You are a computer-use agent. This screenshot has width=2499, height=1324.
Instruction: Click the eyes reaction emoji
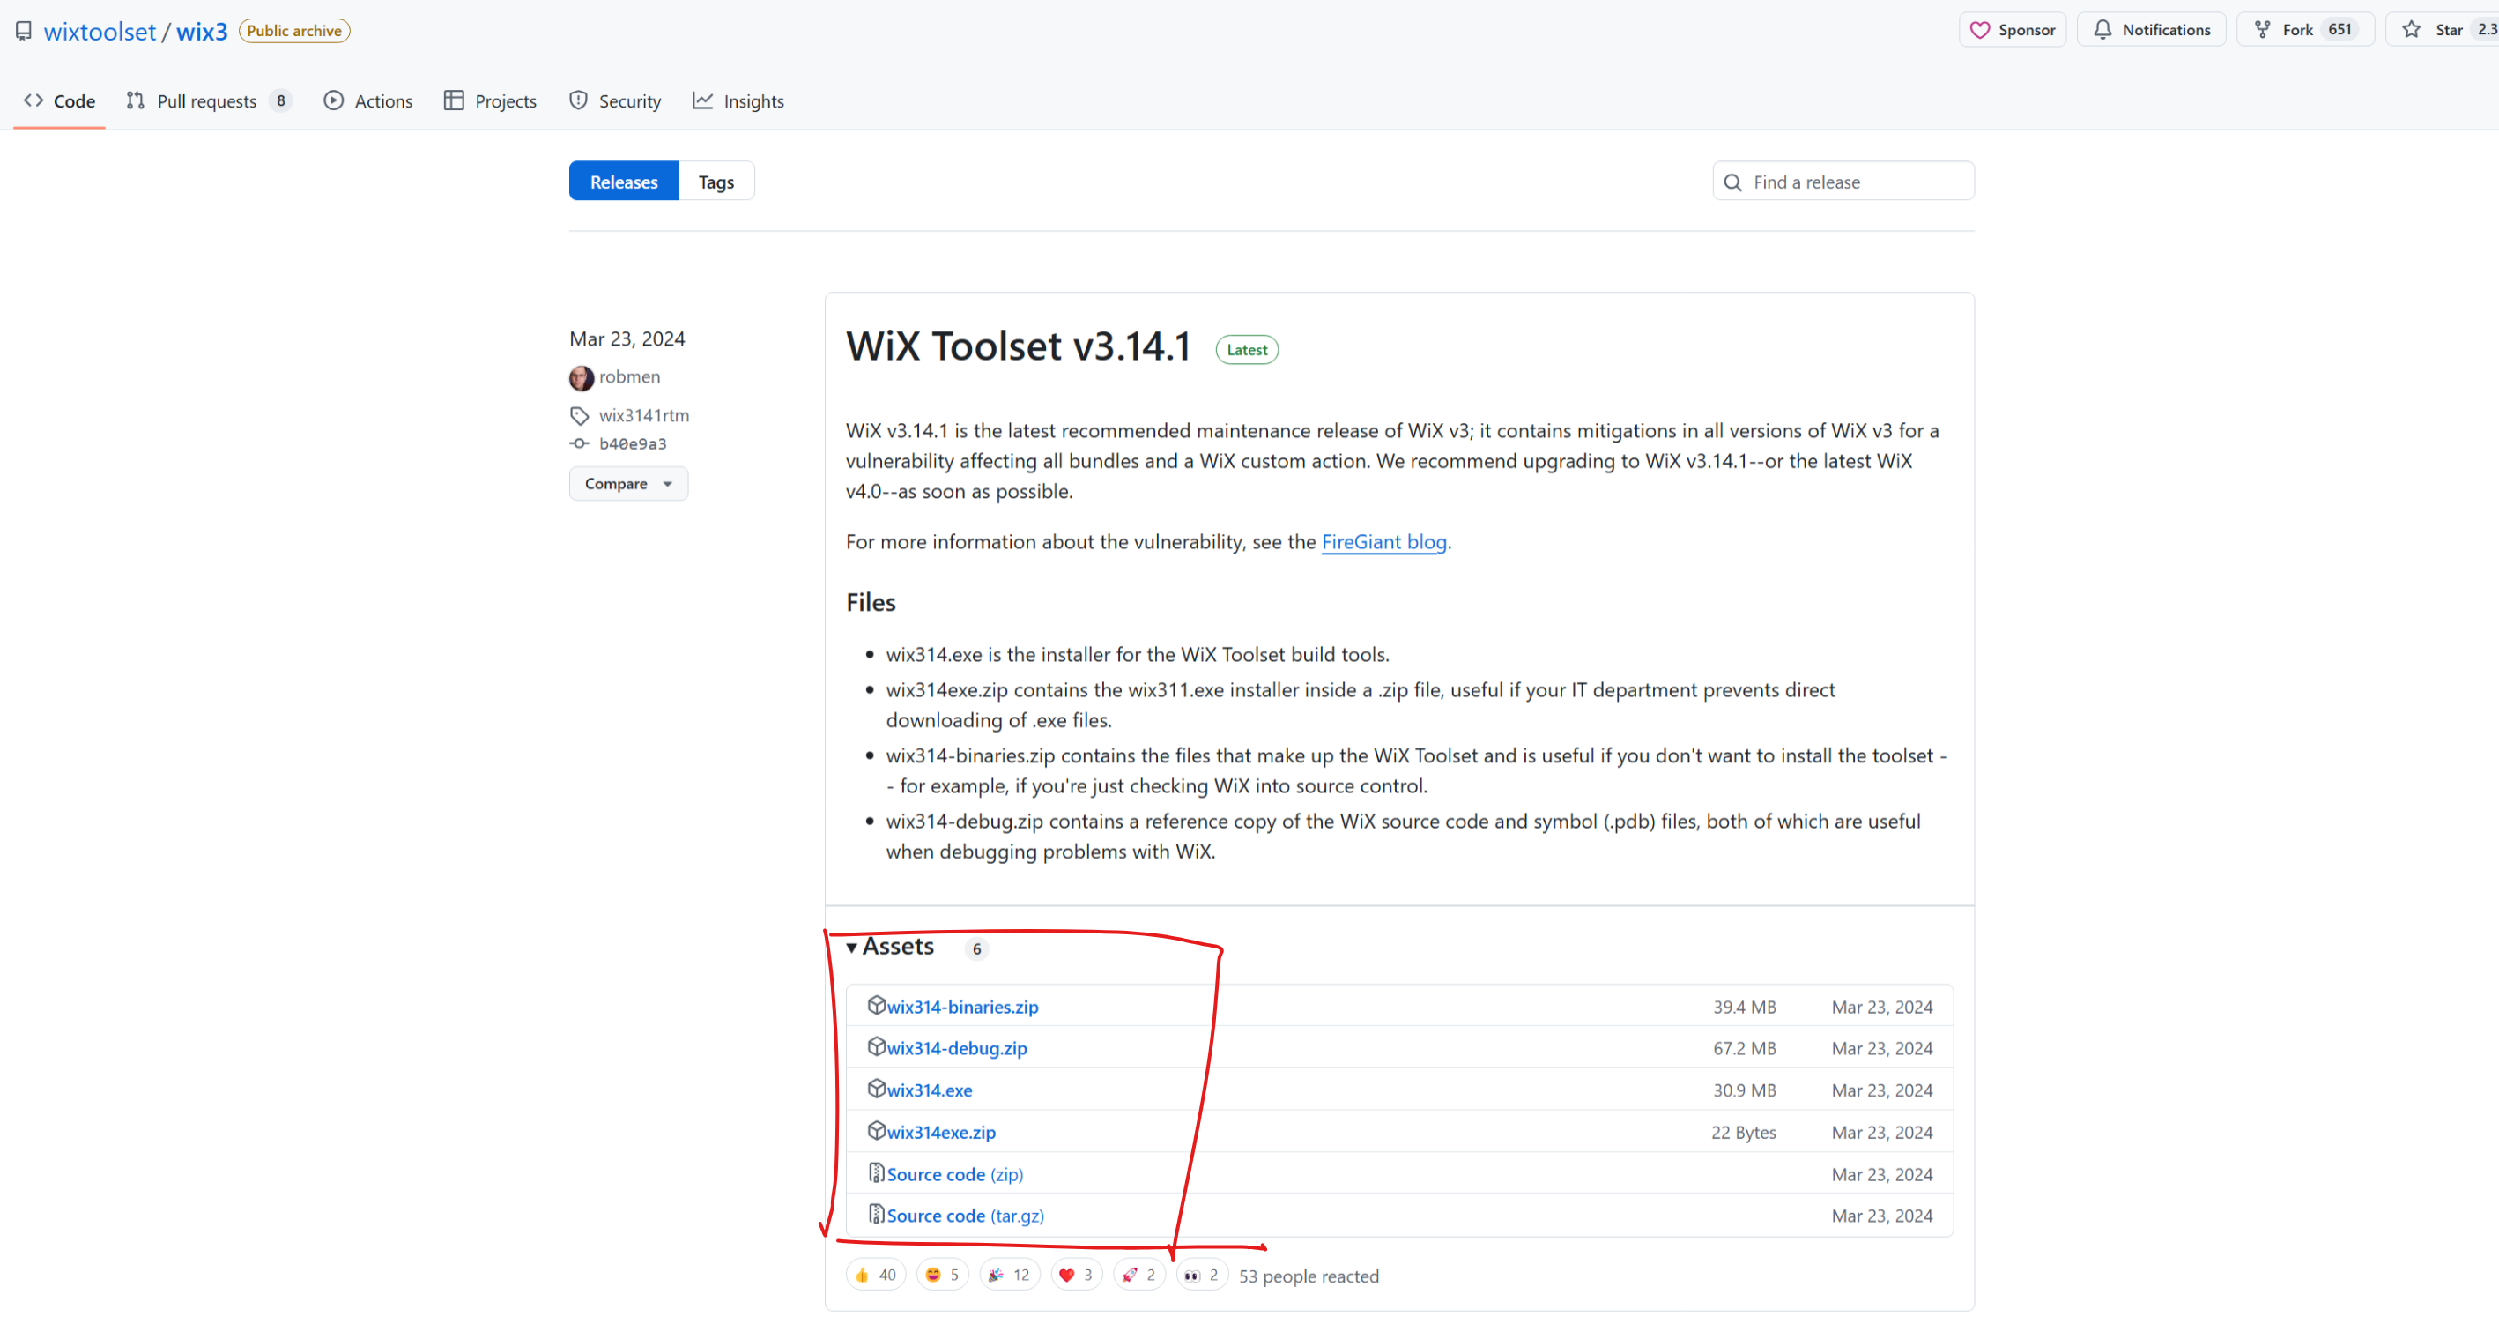(x=1192, y=1276)
